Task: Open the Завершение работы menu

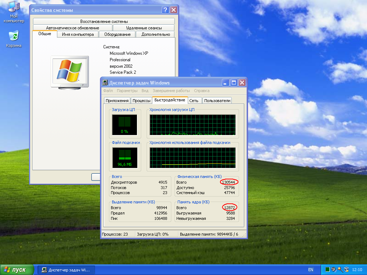Action: [171, 91]
